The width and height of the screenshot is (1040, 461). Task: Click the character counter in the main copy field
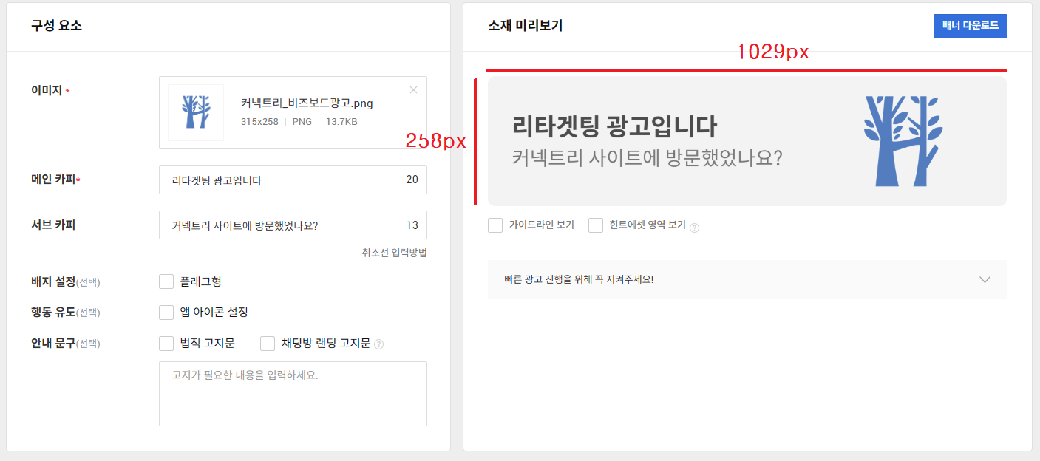[x=414, y=180]
